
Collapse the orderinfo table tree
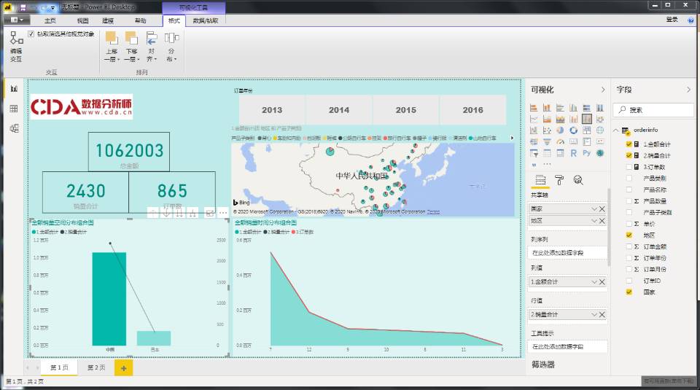pyautogui.click(x=616, y=130)
